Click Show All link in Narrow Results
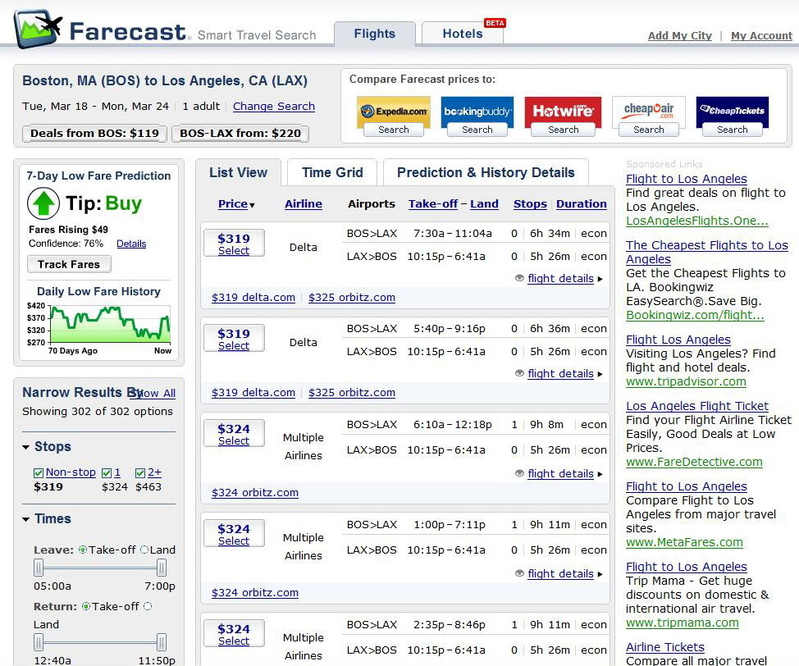This screenshot has width=799, height=666. 153,394
